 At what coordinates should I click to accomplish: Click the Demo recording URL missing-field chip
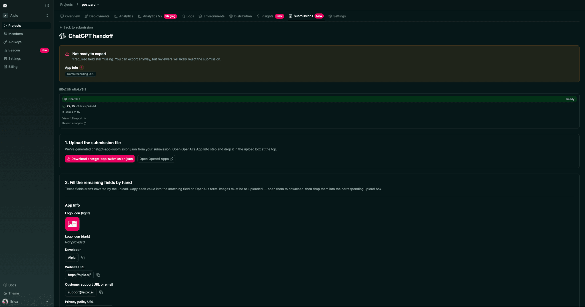(x=81, y=74)
